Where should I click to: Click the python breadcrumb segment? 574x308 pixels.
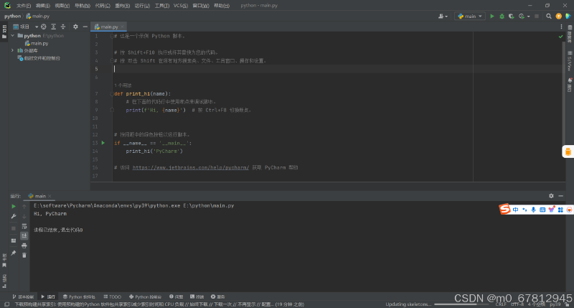pyautogui.click(x=12, y=16)
